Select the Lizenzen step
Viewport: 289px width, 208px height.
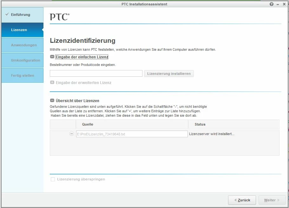pyautogui.click(x=23, y=30)
